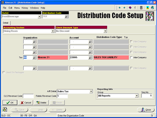Expand the Outlet Food/Beverage dropdown
The height and width of the screenshot is (118, 157).
(x=39, y=16)
